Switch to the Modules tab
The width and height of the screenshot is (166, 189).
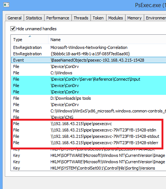coord(116,18)
